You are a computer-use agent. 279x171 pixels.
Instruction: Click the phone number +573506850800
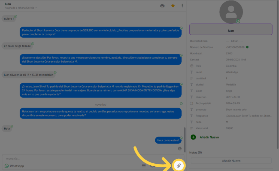(235, 47)
